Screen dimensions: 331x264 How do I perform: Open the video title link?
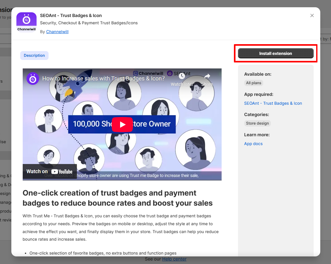(103, 79)
